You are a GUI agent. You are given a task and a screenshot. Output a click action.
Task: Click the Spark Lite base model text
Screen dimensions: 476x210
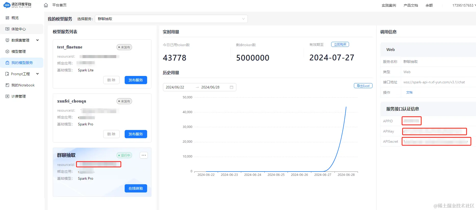tap(86, 70)
